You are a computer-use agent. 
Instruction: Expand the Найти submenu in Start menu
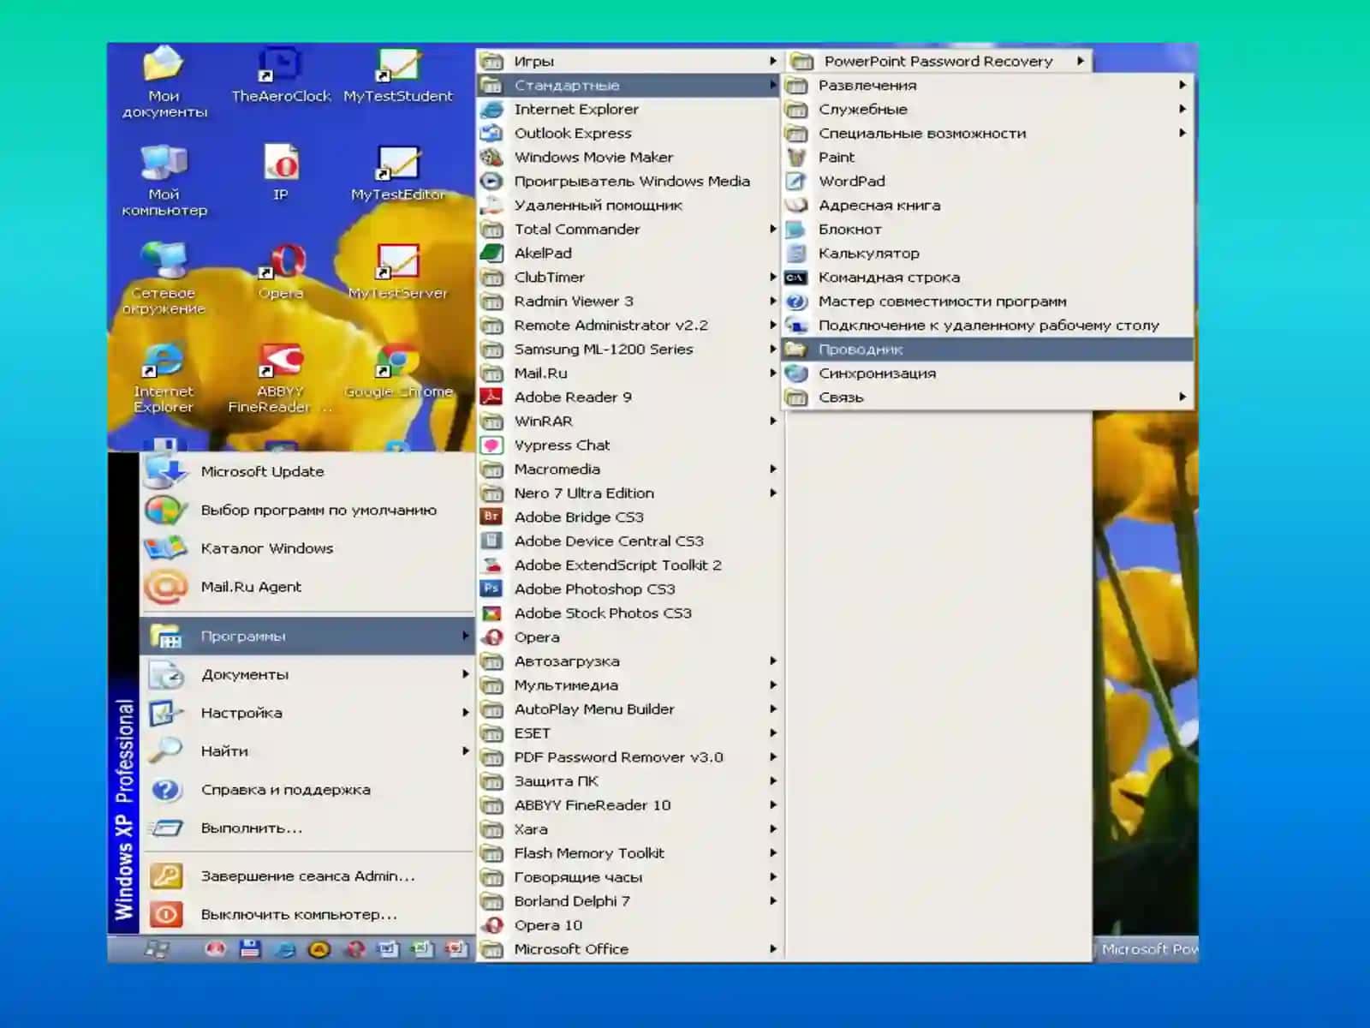coord(307,751)
